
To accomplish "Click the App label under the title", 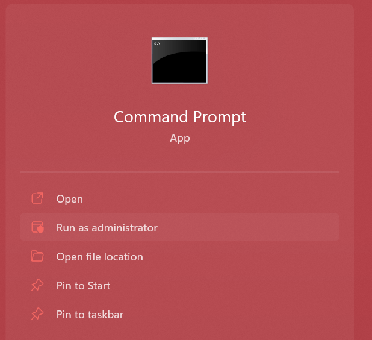I will tap(180, 138).
